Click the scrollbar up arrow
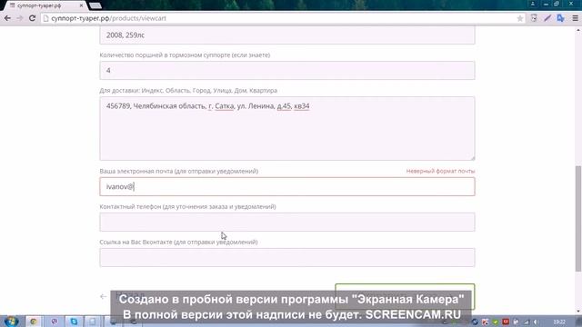The height and width of the screenshot is (327, 582). click(578, 30)
